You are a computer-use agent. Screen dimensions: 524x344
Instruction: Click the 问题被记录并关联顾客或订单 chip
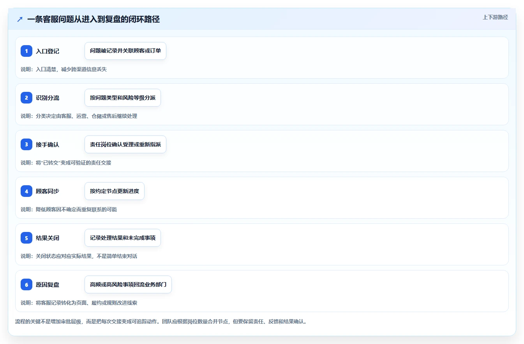(x=125, y=51)
